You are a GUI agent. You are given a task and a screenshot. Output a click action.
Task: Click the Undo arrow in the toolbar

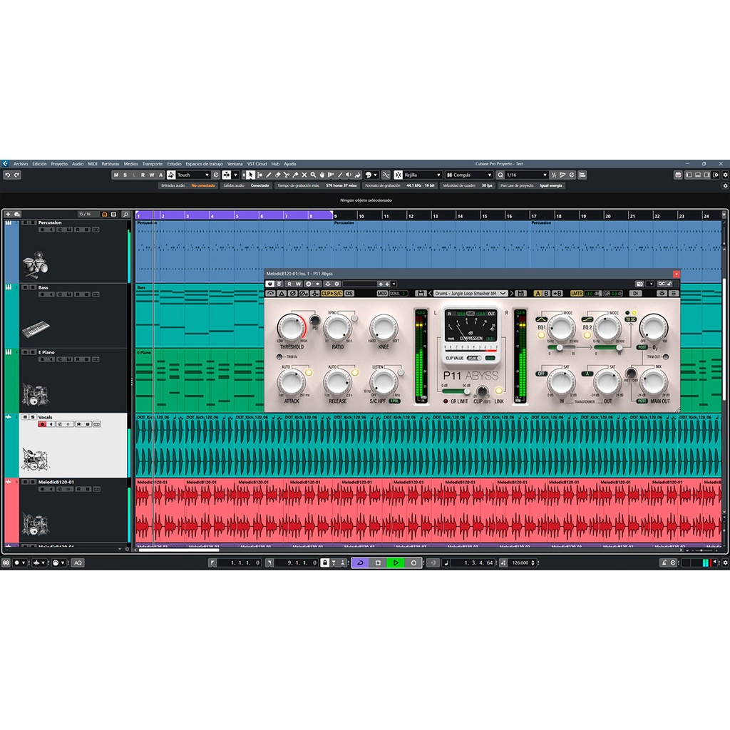7,175
